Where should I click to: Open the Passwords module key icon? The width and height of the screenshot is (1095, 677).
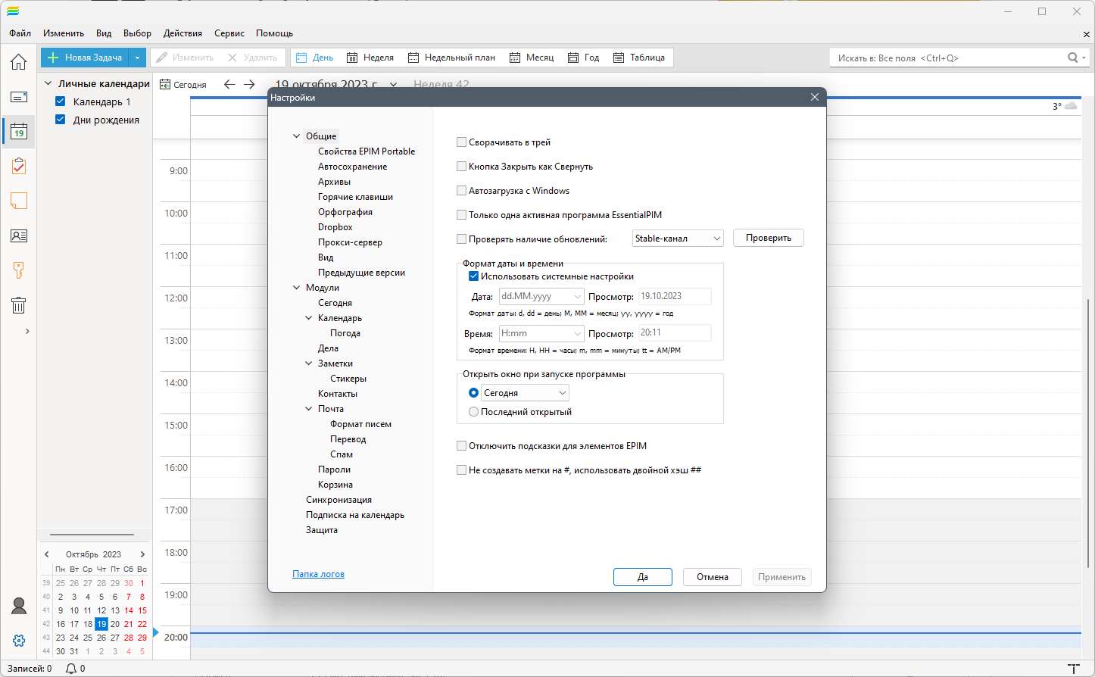click(x=19, y=270)
